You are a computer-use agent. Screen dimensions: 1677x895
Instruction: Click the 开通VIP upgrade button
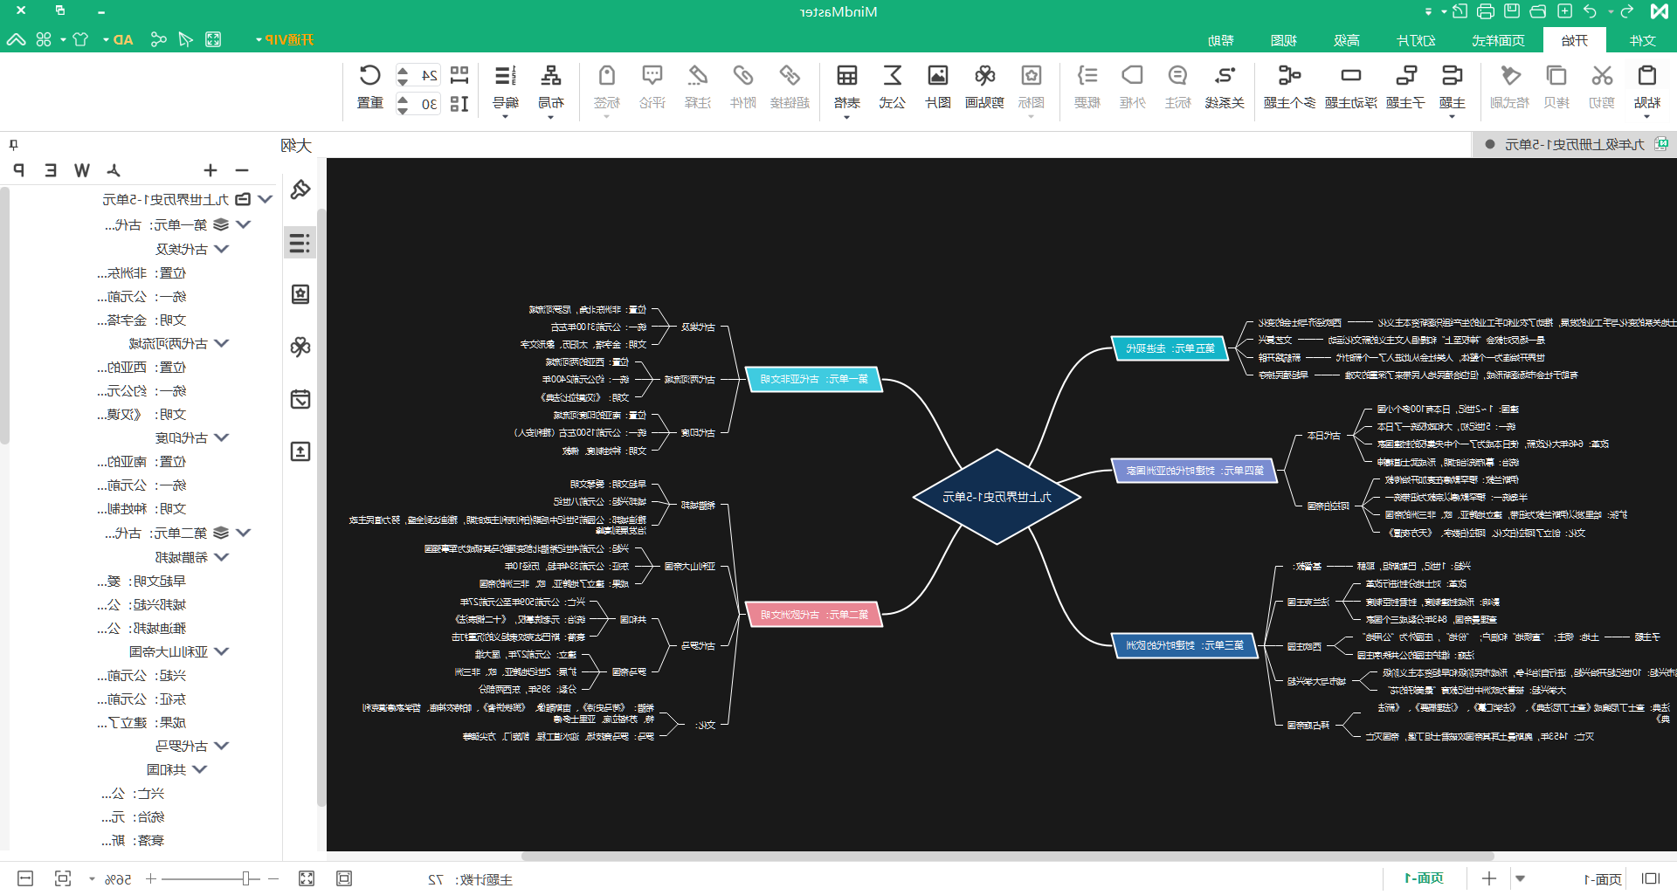(284, 40)
